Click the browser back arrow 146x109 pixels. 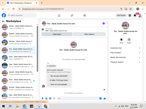pyautogui.click(x=3, y=9)
